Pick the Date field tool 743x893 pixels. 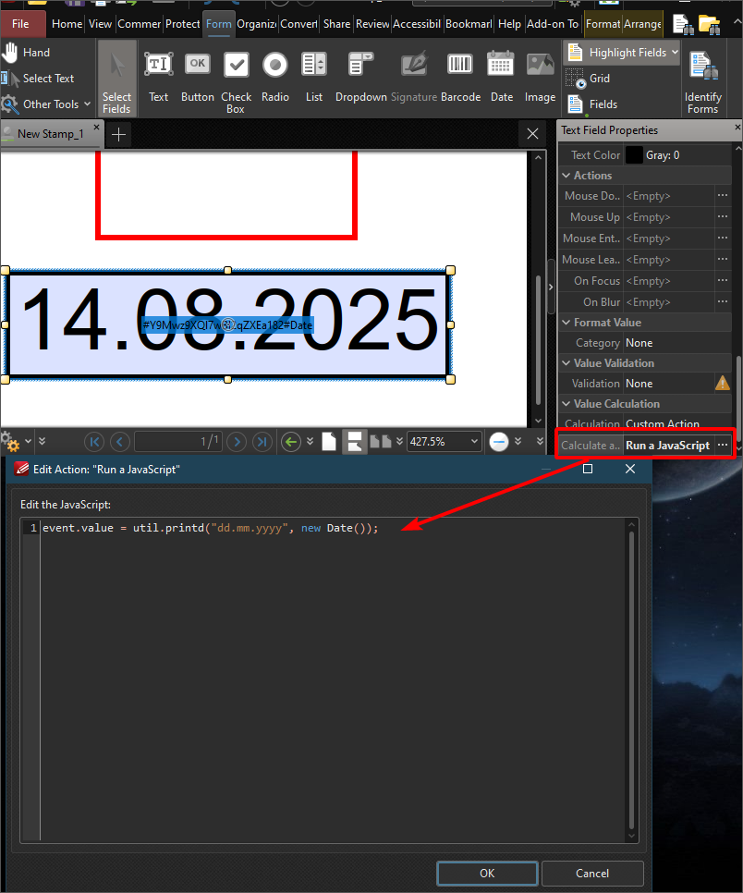(501, 76)
